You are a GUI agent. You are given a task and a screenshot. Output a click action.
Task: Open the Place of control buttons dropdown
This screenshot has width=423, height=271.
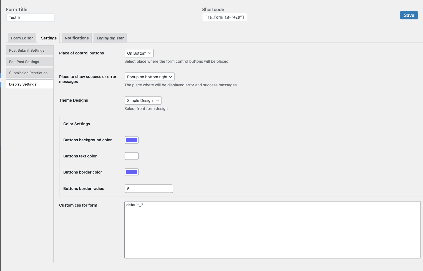pyautogui.click(x=139, y=53)
